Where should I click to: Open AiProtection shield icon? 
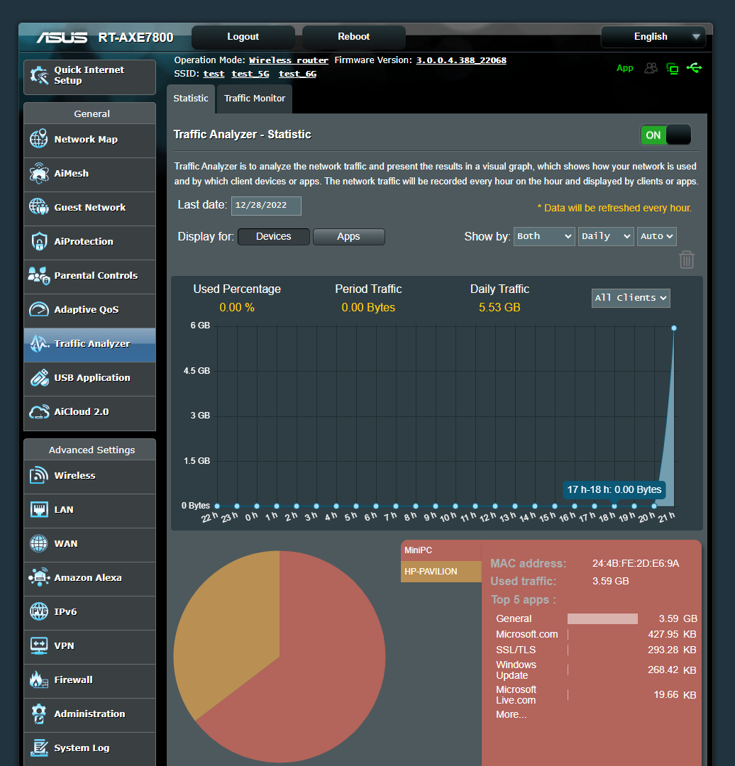tap(39, 241)
